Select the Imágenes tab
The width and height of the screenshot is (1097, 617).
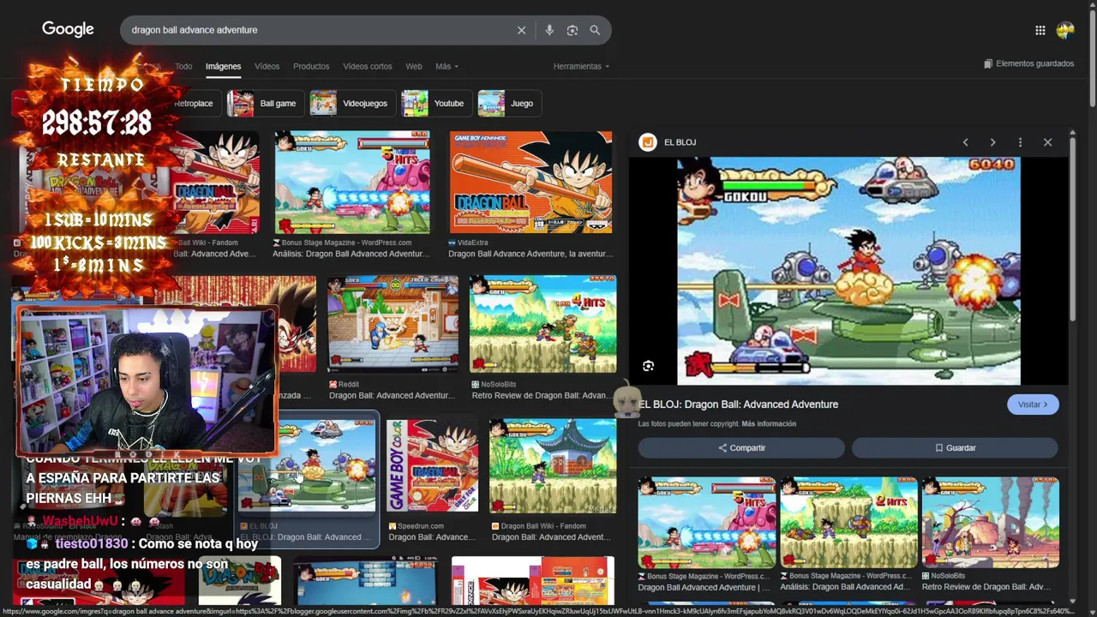223,66
